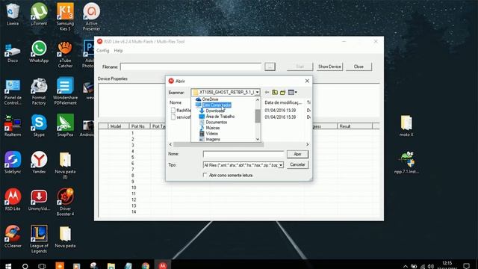Screen dimensions: 478x269
Task: Launch League of Legends shortcut
Action: [39, 239]
